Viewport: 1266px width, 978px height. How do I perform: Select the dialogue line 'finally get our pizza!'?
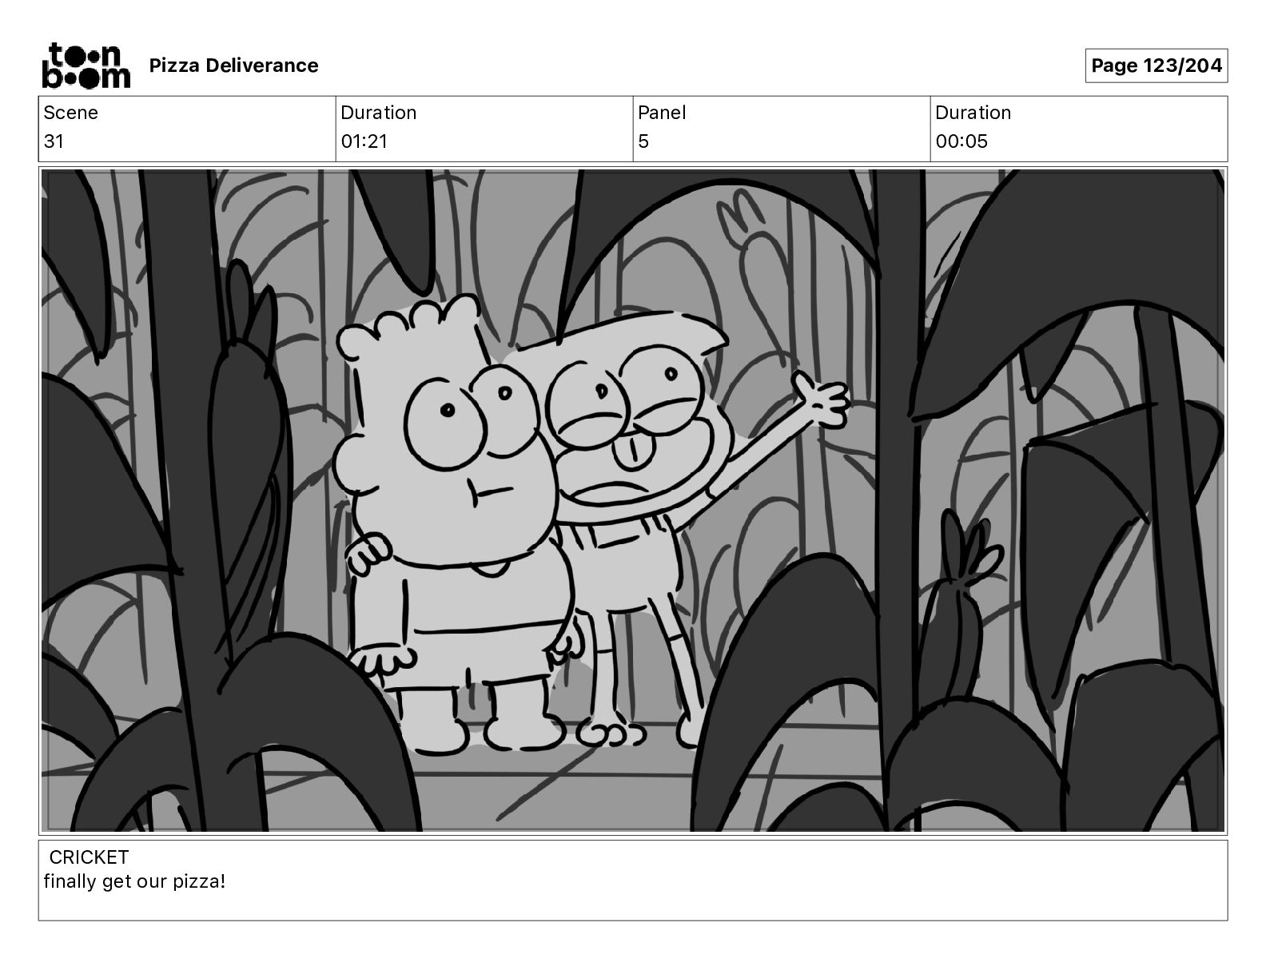coord(134,882)
